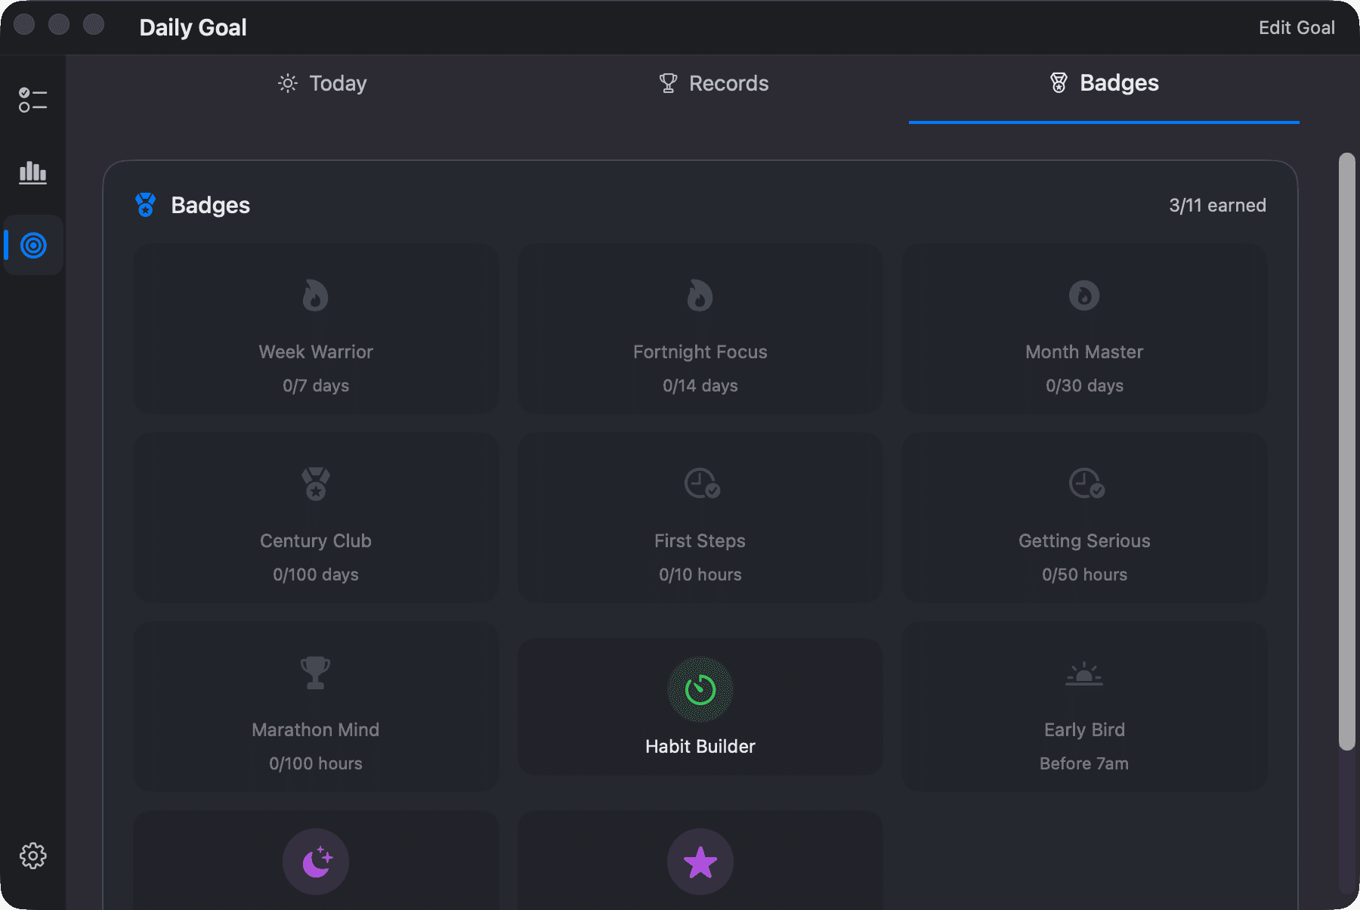The width and height of the screenshot is (1360, 910).
Task: Click the '0/14 days' progress text
Action: click(x=700, y=385)
